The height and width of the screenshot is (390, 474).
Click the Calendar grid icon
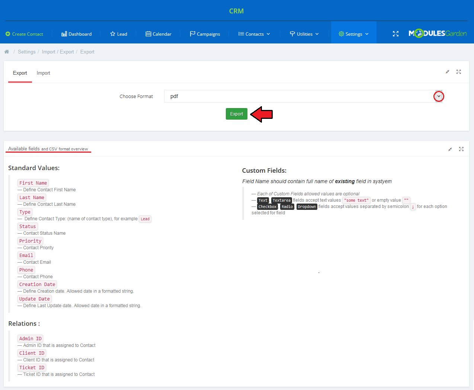148,34
